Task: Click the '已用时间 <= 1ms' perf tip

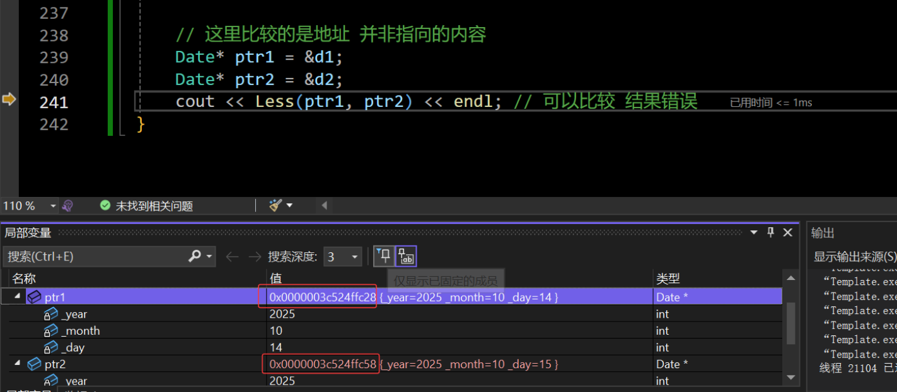Action: click(x=771, y=103)
